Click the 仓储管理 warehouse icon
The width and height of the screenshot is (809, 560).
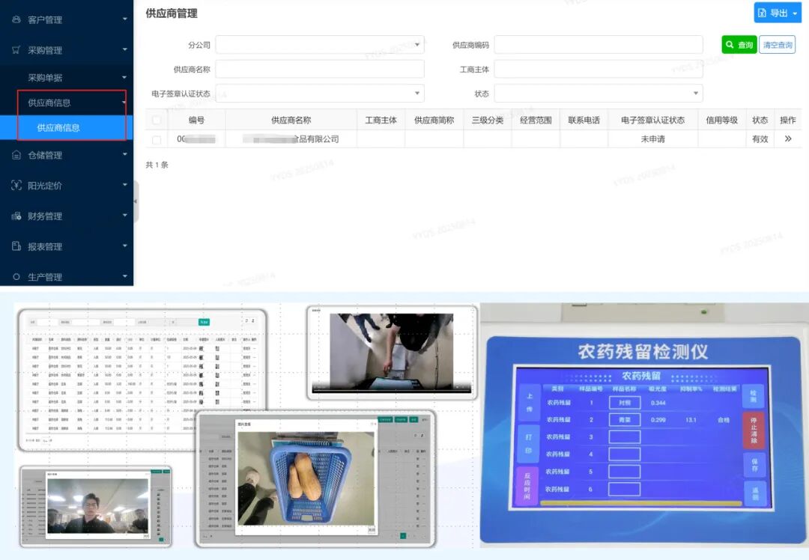pyautogui.click(x=16, y=155)
